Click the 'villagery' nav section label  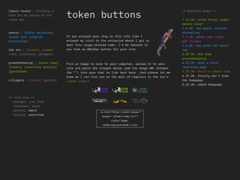click(x=16, y=80)
